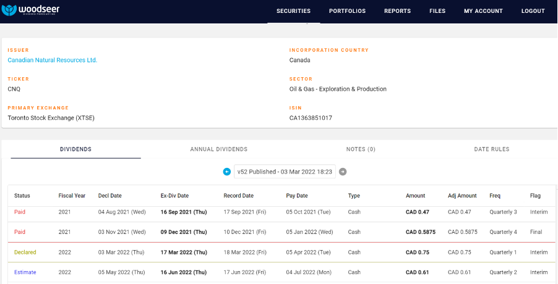Screen dimensions: 558x284
Task: Select the Declared status row
Action: click(x=281, y=253)
